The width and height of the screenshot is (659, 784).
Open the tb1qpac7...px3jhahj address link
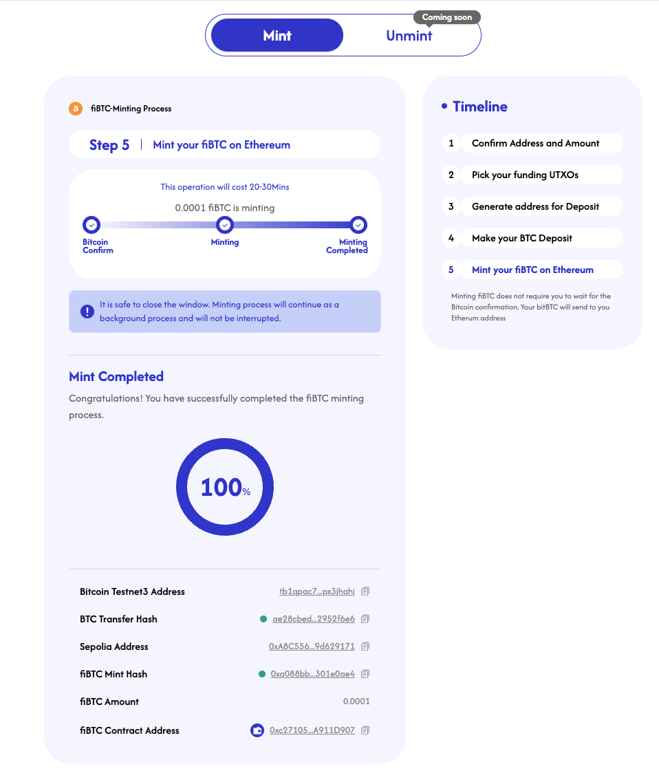317,591
